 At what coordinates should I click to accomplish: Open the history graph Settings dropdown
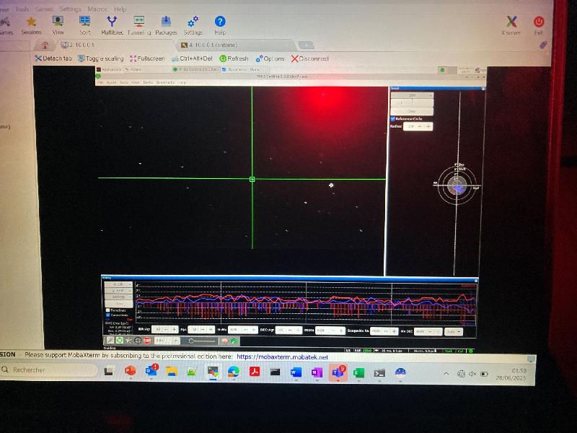118,297
